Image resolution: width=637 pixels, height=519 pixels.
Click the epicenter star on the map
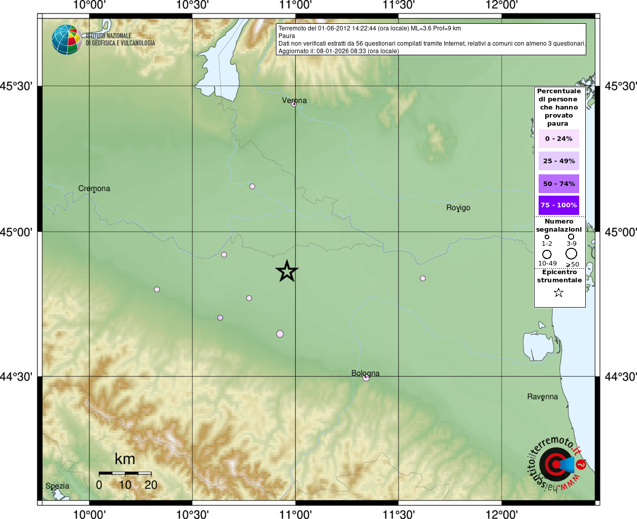[x=287, y=271]
